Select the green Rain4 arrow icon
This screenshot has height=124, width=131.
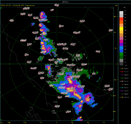(x=121, y=78)
